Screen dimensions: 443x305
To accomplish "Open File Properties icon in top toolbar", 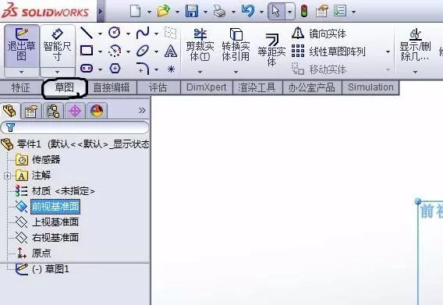I will pos(322,11).
